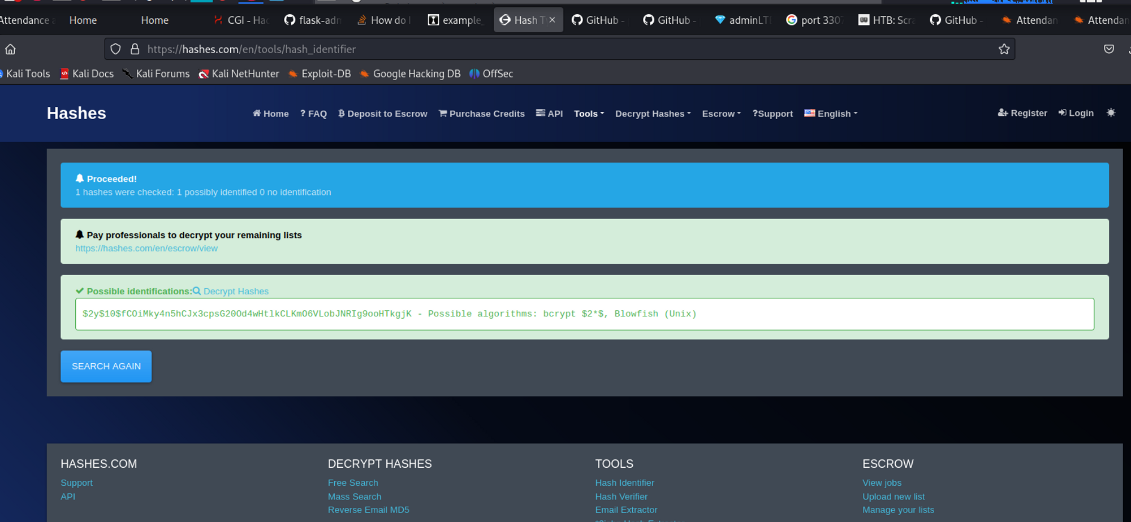
Task: Click the padlock site security icon
Action: coord(135,49)
